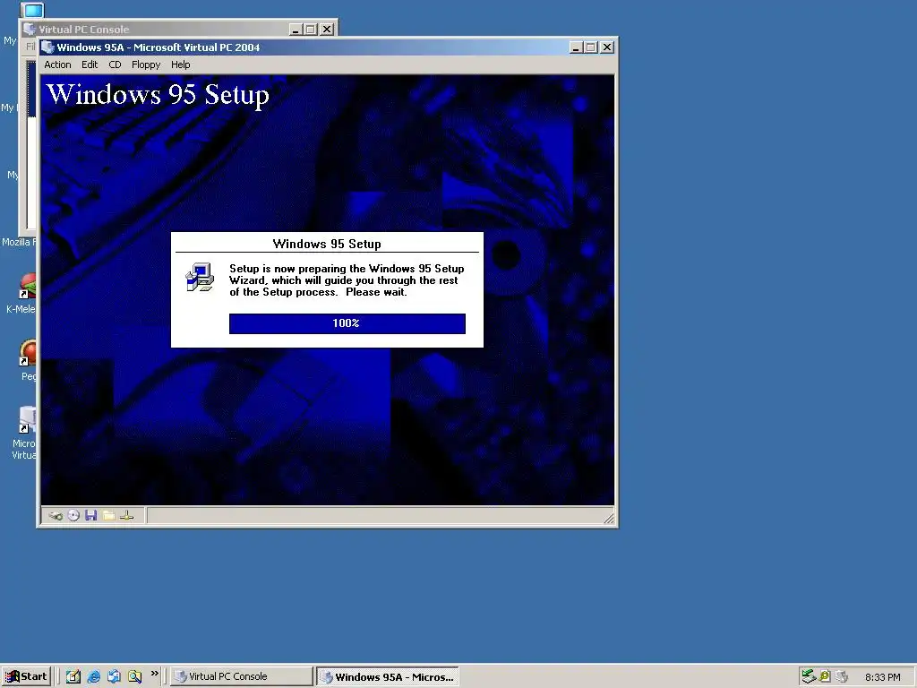Image resolution: width=917 pixels, height=688 pixels.
Task: Click the setup wizard preparing message text
Action: coord(347,280)
